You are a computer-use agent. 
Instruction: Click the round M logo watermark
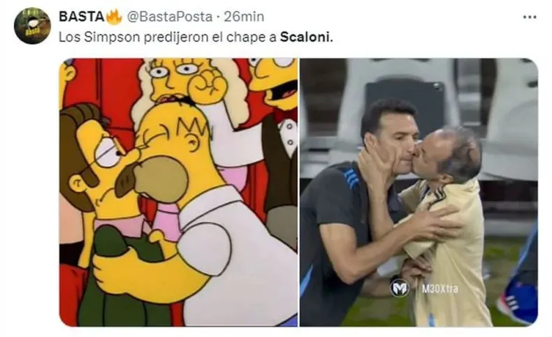[400, 288]
